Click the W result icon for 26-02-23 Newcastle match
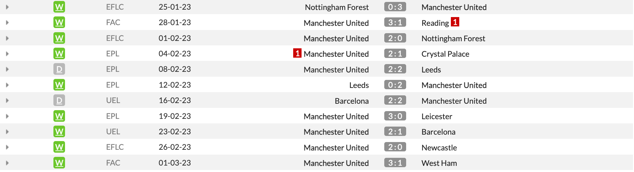This screenshot has height=172, width=634. click(x=59, y=147)
